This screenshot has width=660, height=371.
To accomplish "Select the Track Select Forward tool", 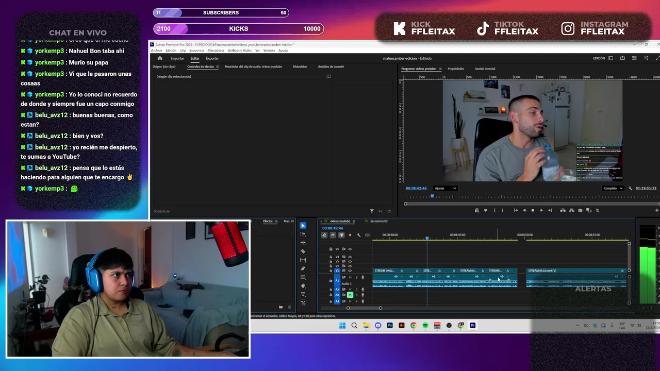I will [x=303, y=234].
